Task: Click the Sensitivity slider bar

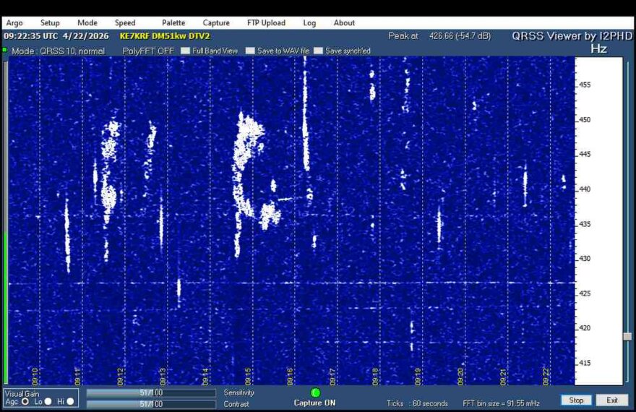Action: [x=151, y=392]
